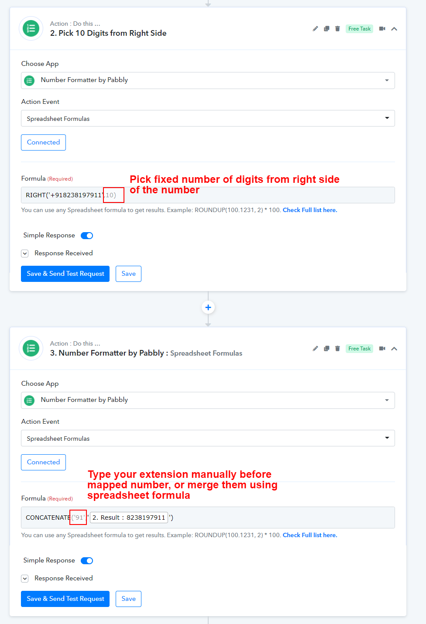The height and width of the screenshot is (624, 426).
Task: Add a new step with the plus icon
Action: [208, 308]
